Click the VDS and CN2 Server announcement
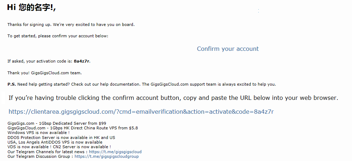Image resolution: width=352 pixels, height=161 pixels. coord(59,147)
